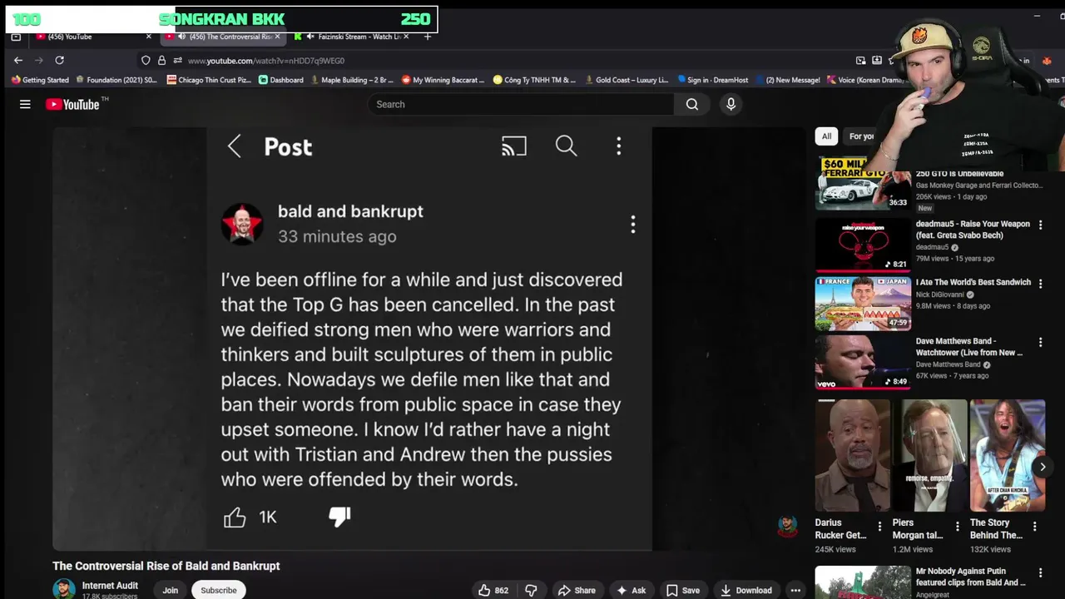The height and width of the screenshot is (599, 1065).
Task: Open 'Công Ty TNHH' bookmark
Action: [534, 80]
